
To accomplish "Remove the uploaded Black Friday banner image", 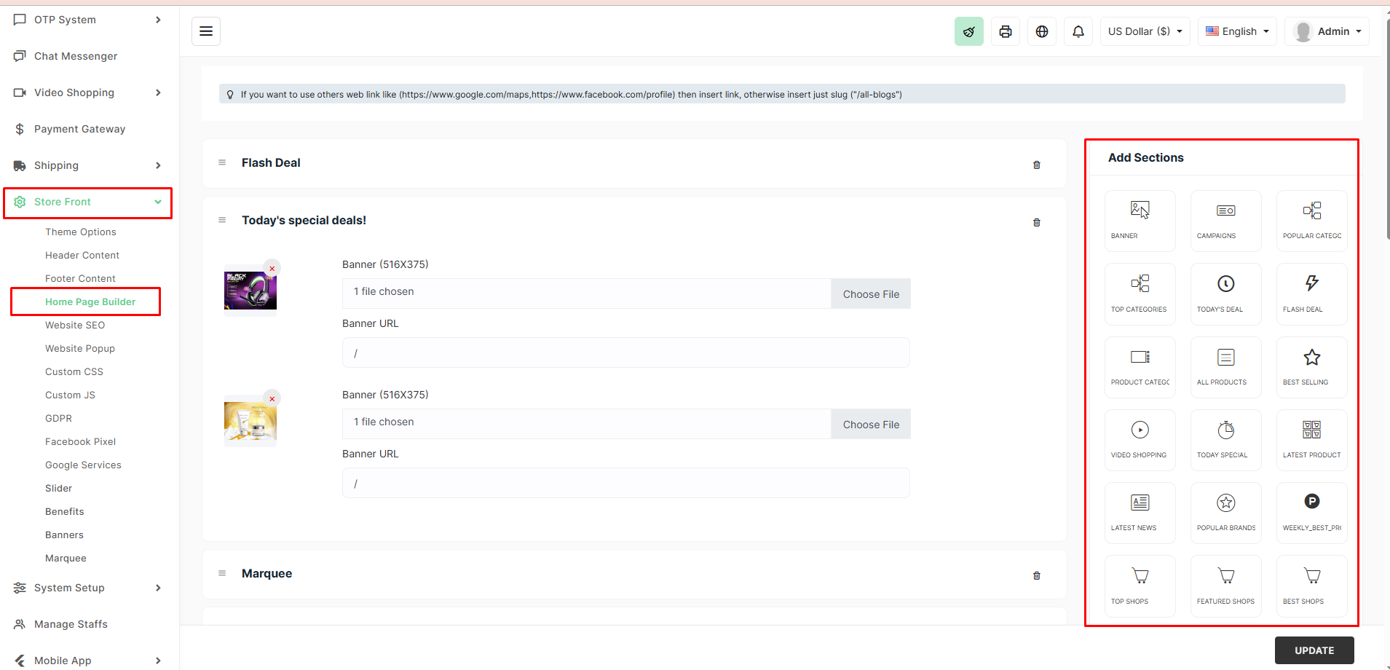I will tap(272, 268).
